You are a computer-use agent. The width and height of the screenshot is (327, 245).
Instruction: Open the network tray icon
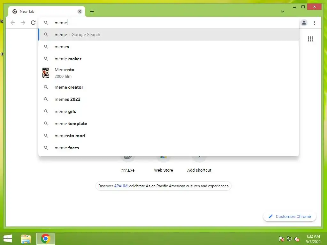click(x=289, y=239)
